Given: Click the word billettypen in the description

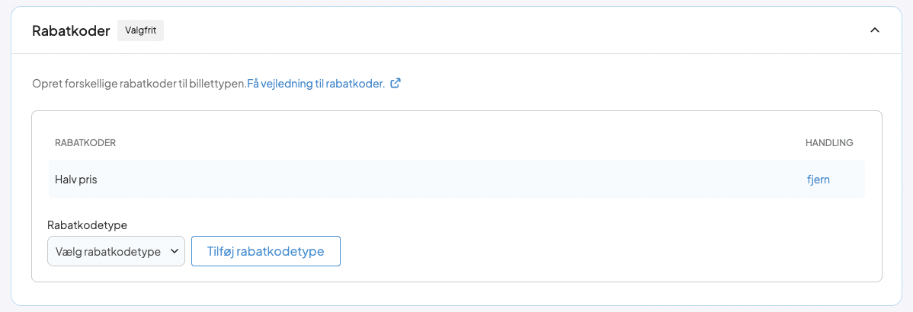Looking at the screenshot, I should (x=219, y=84).
